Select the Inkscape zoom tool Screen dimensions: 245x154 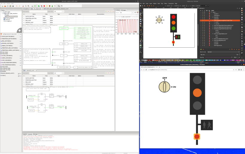141,15
